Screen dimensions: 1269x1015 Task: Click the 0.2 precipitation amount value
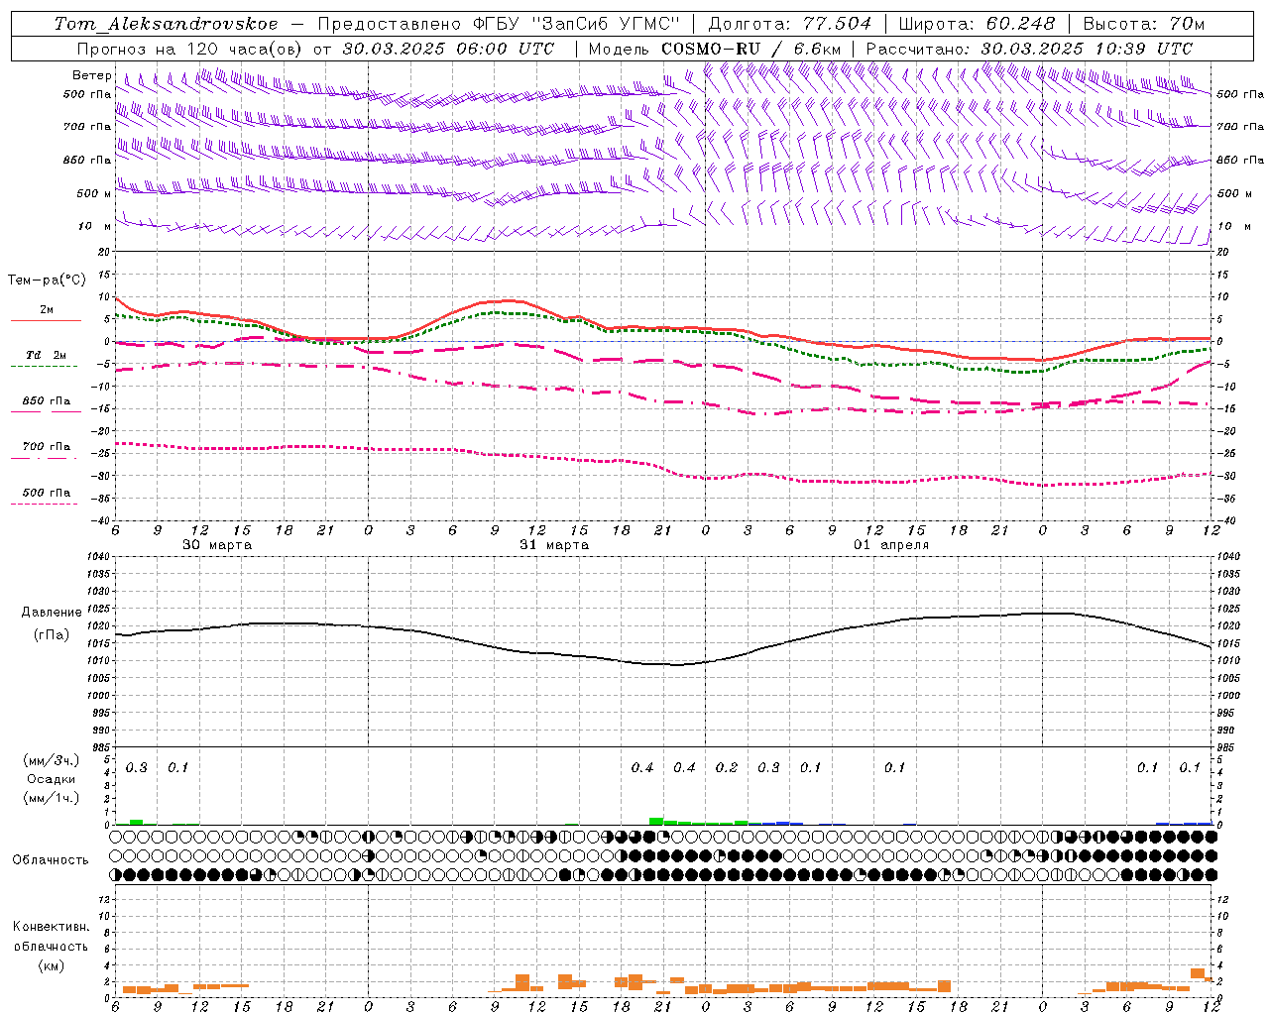pyautogui.click(x=727, y=768)
